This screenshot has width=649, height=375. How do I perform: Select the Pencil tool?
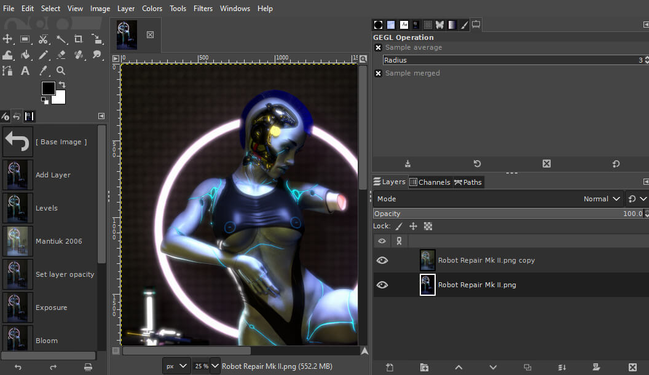[43, 55]
